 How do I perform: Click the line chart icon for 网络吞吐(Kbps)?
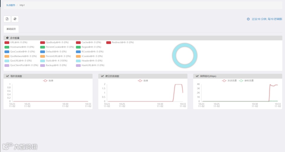[197, 76]
